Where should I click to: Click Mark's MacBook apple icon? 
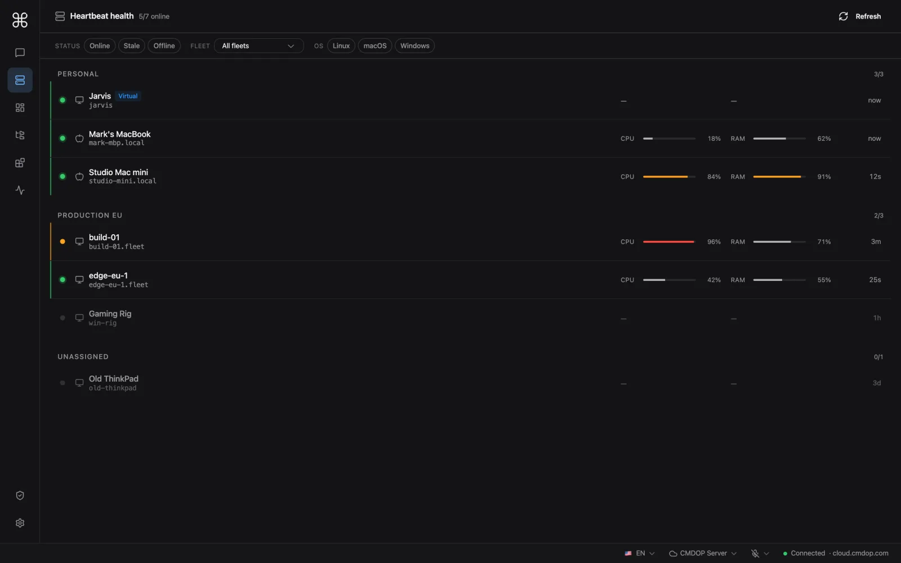tap(79, 138)
